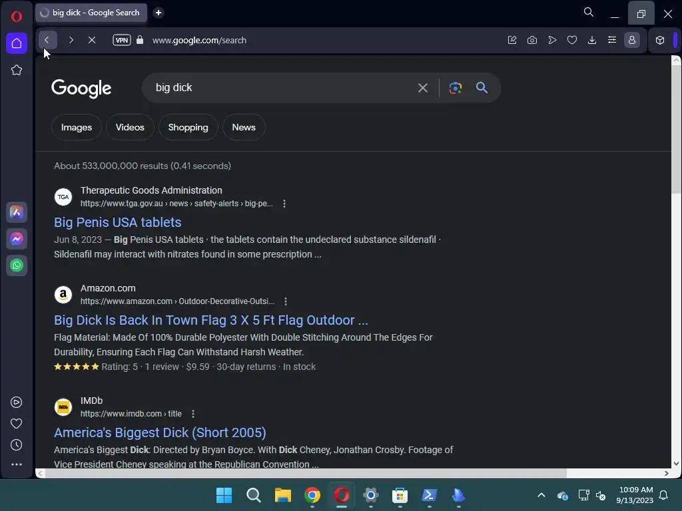The width and height of the screenshot is (682, 511).
Task: Open PowerShell from the taskbar
Action: coord(430,495)
